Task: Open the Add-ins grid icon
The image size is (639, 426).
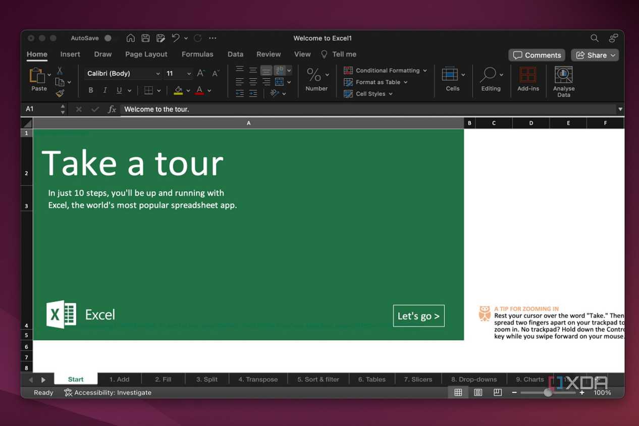Action: click(528, 75)
